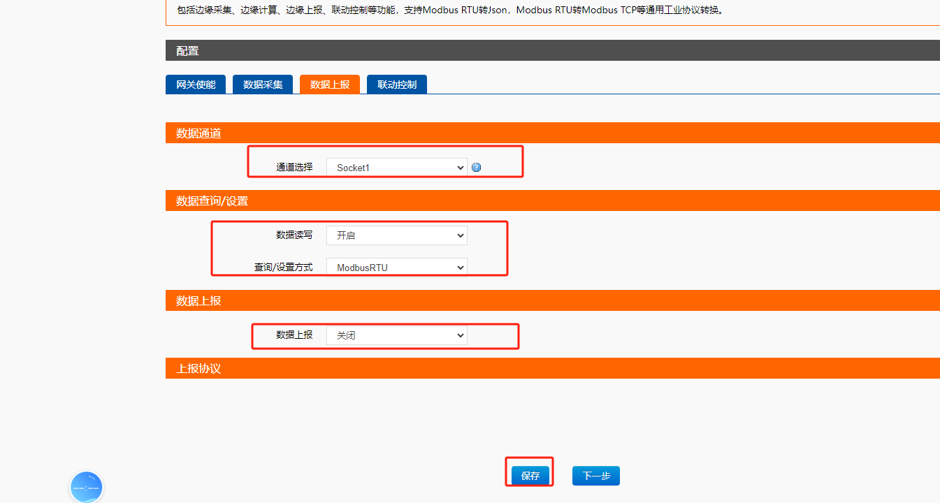The height and width of the screenshot is (503, 940).
Task: Click the 查询/设置方式 field label
Action: 283,268
